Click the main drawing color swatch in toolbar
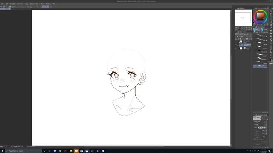This screenshot has width=273, height=153. click(x=270, y=60)
